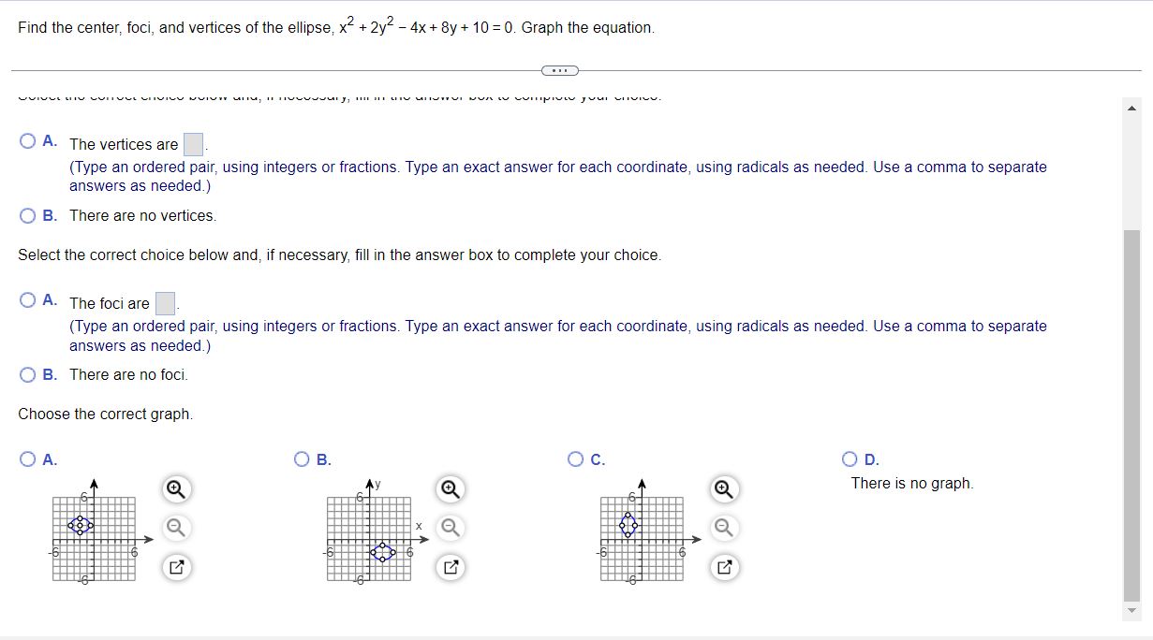The image size is (1153, 640).
Task: Select choice A 'The vertices are'
Action: 27,139
